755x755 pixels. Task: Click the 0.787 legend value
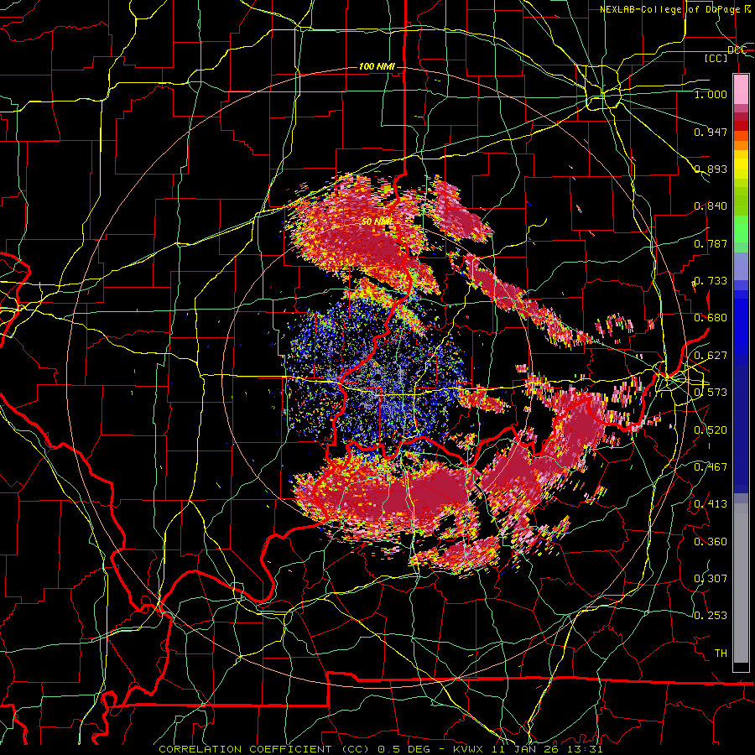point(711,243)
